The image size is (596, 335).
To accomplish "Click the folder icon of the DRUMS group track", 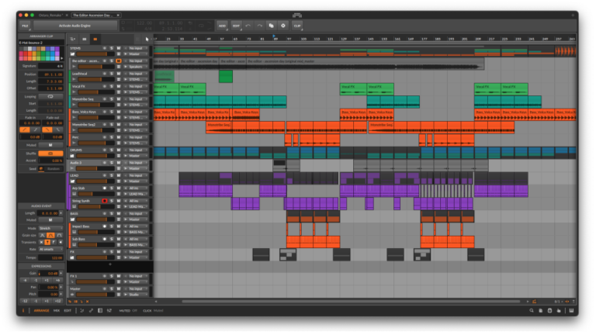I will point(73,156).
